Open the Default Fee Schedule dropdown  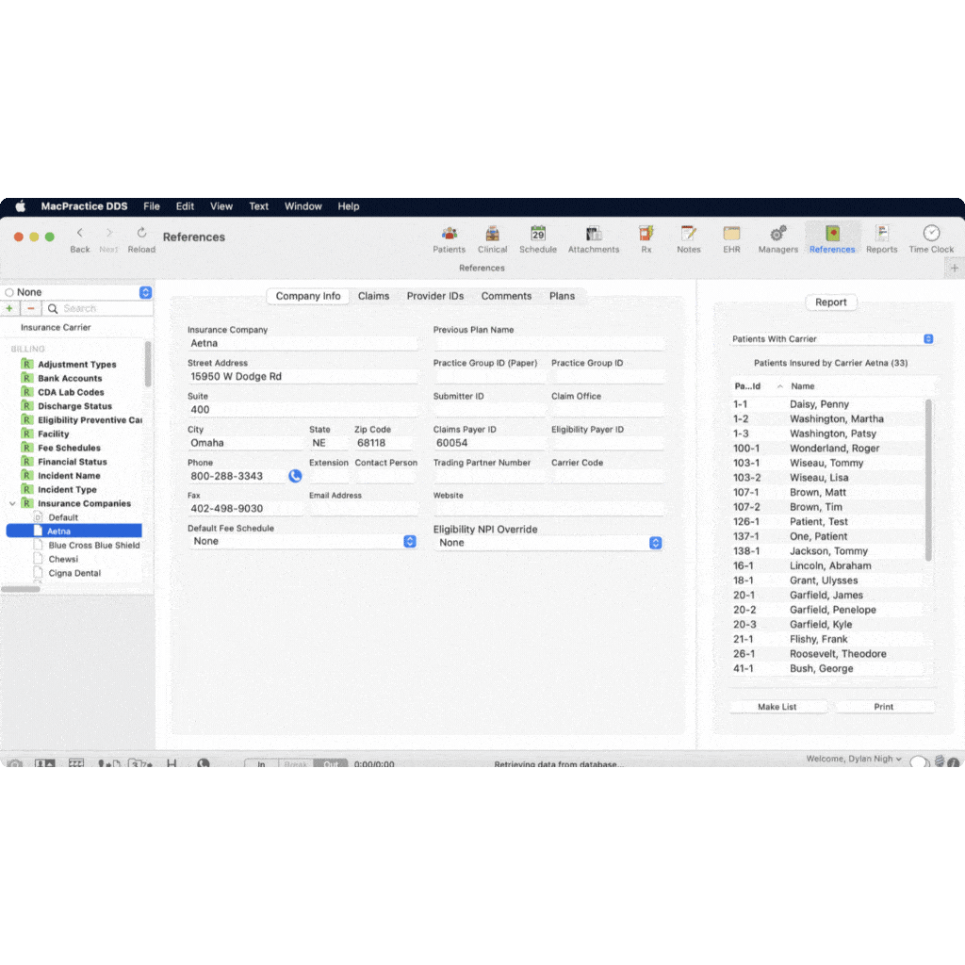point(303,541)
